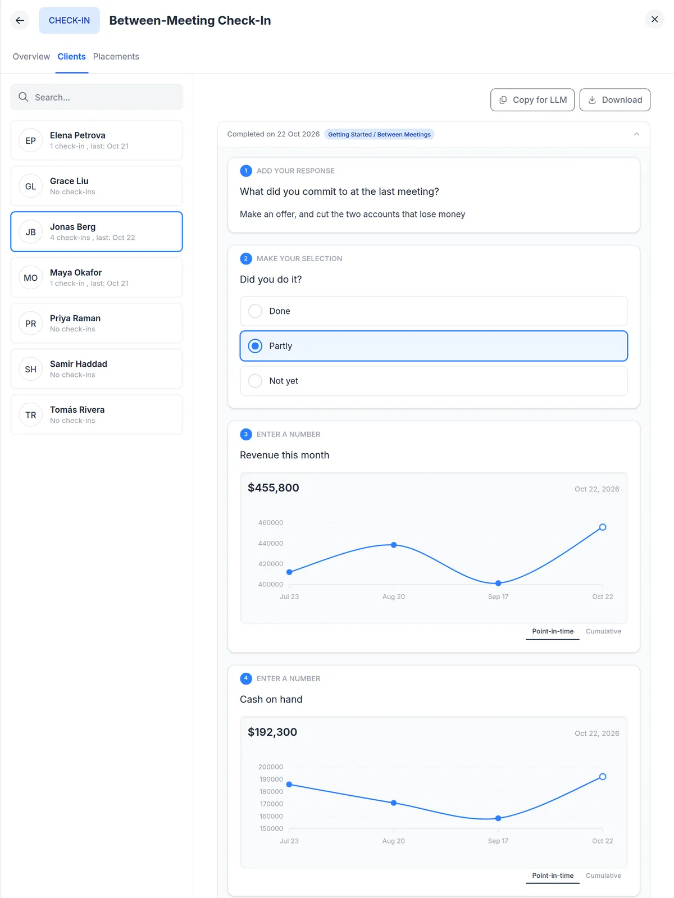Click the Revenue chart Oct 22 data point
This screenshot has height=898, width=674.
pyautogui.click(x=603, y=527)
